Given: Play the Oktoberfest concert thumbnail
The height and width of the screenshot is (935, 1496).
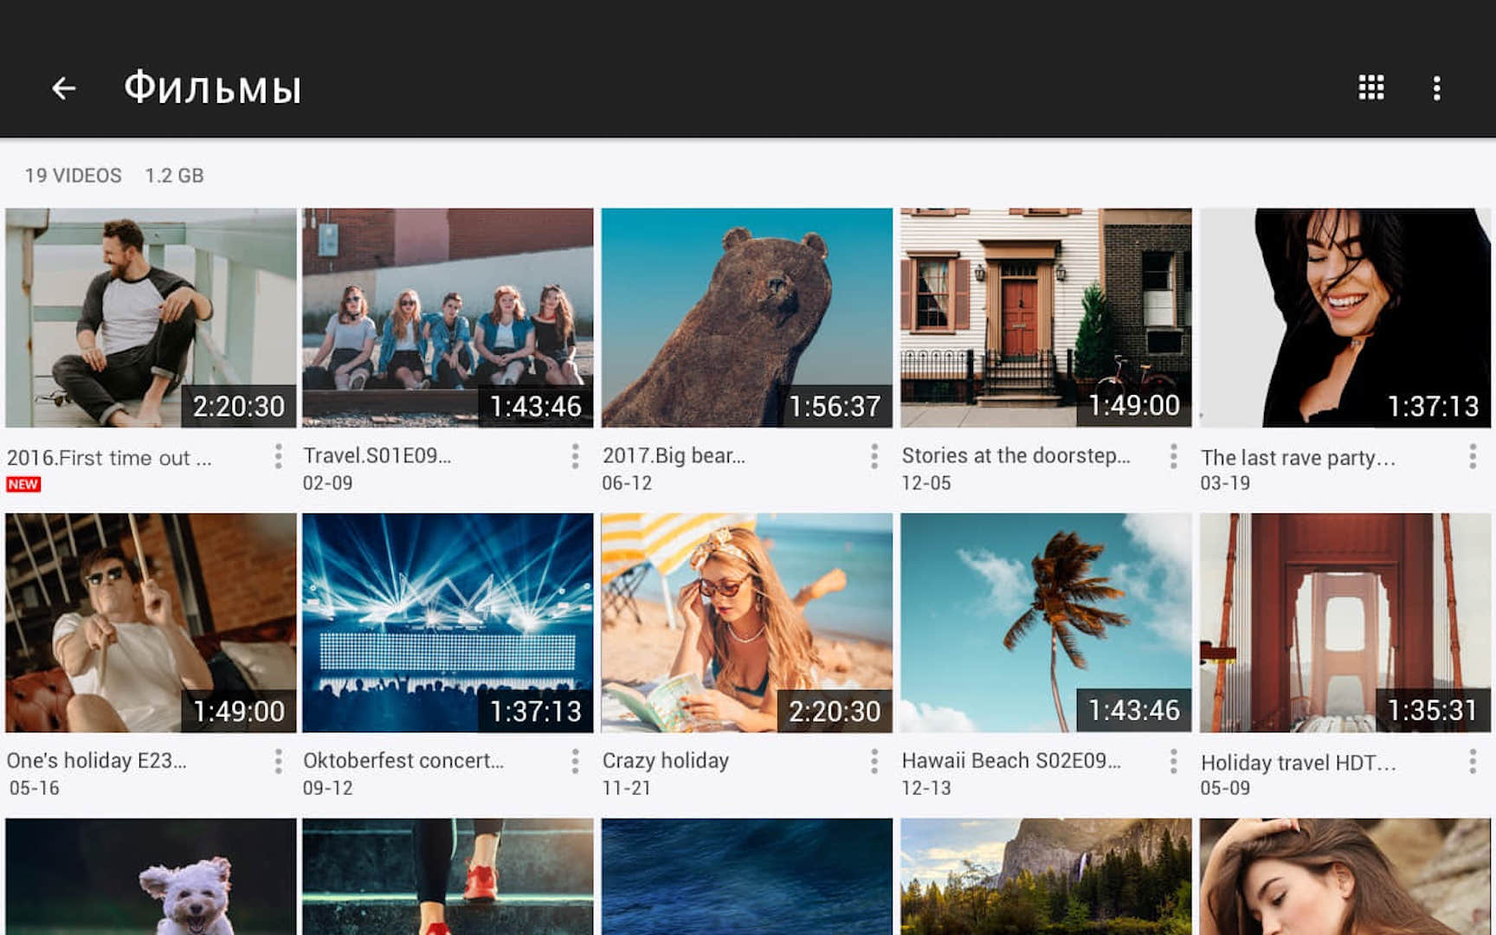Looking at the screenshot, I should [x=448, y=623].
